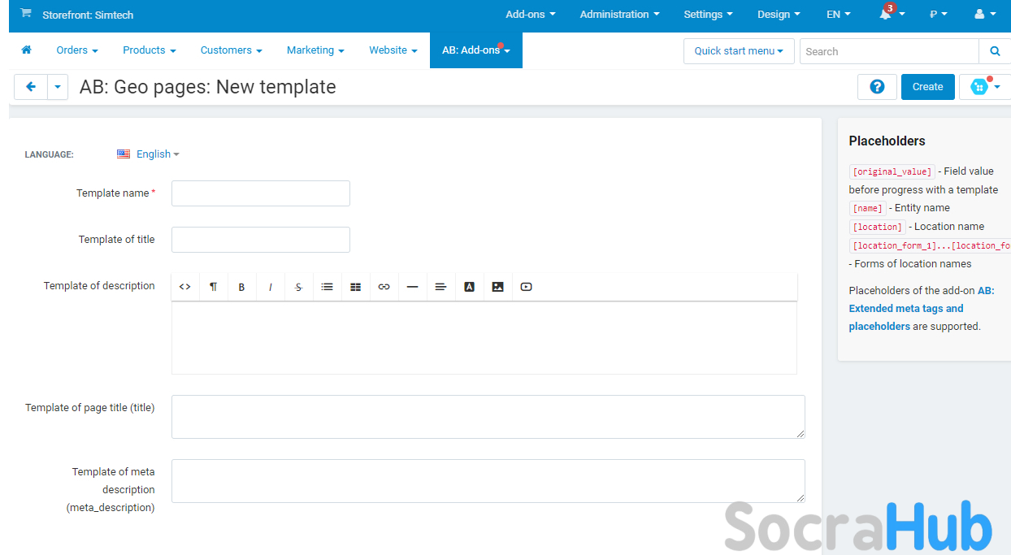This screenshot has height=555, width=1011.
Task: Click the Storefront: Simtech label
Action: [x=88, y=15]
